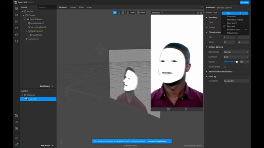Select material0 in the Assets panel
The width and height of the screenshot is (264, 148).
click(38, 99)
